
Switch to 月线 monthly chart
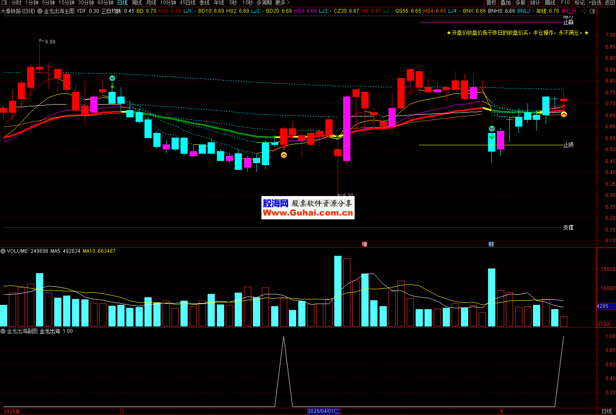[151, 3]
